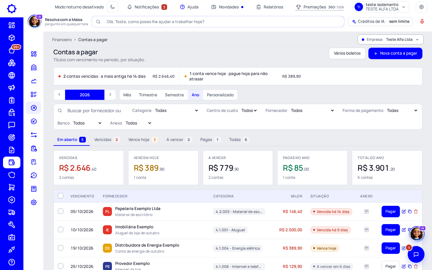The image size is (432, 270).
Task: Pay the Papelaria Exemplo Ltda bill
Action: 391,211
